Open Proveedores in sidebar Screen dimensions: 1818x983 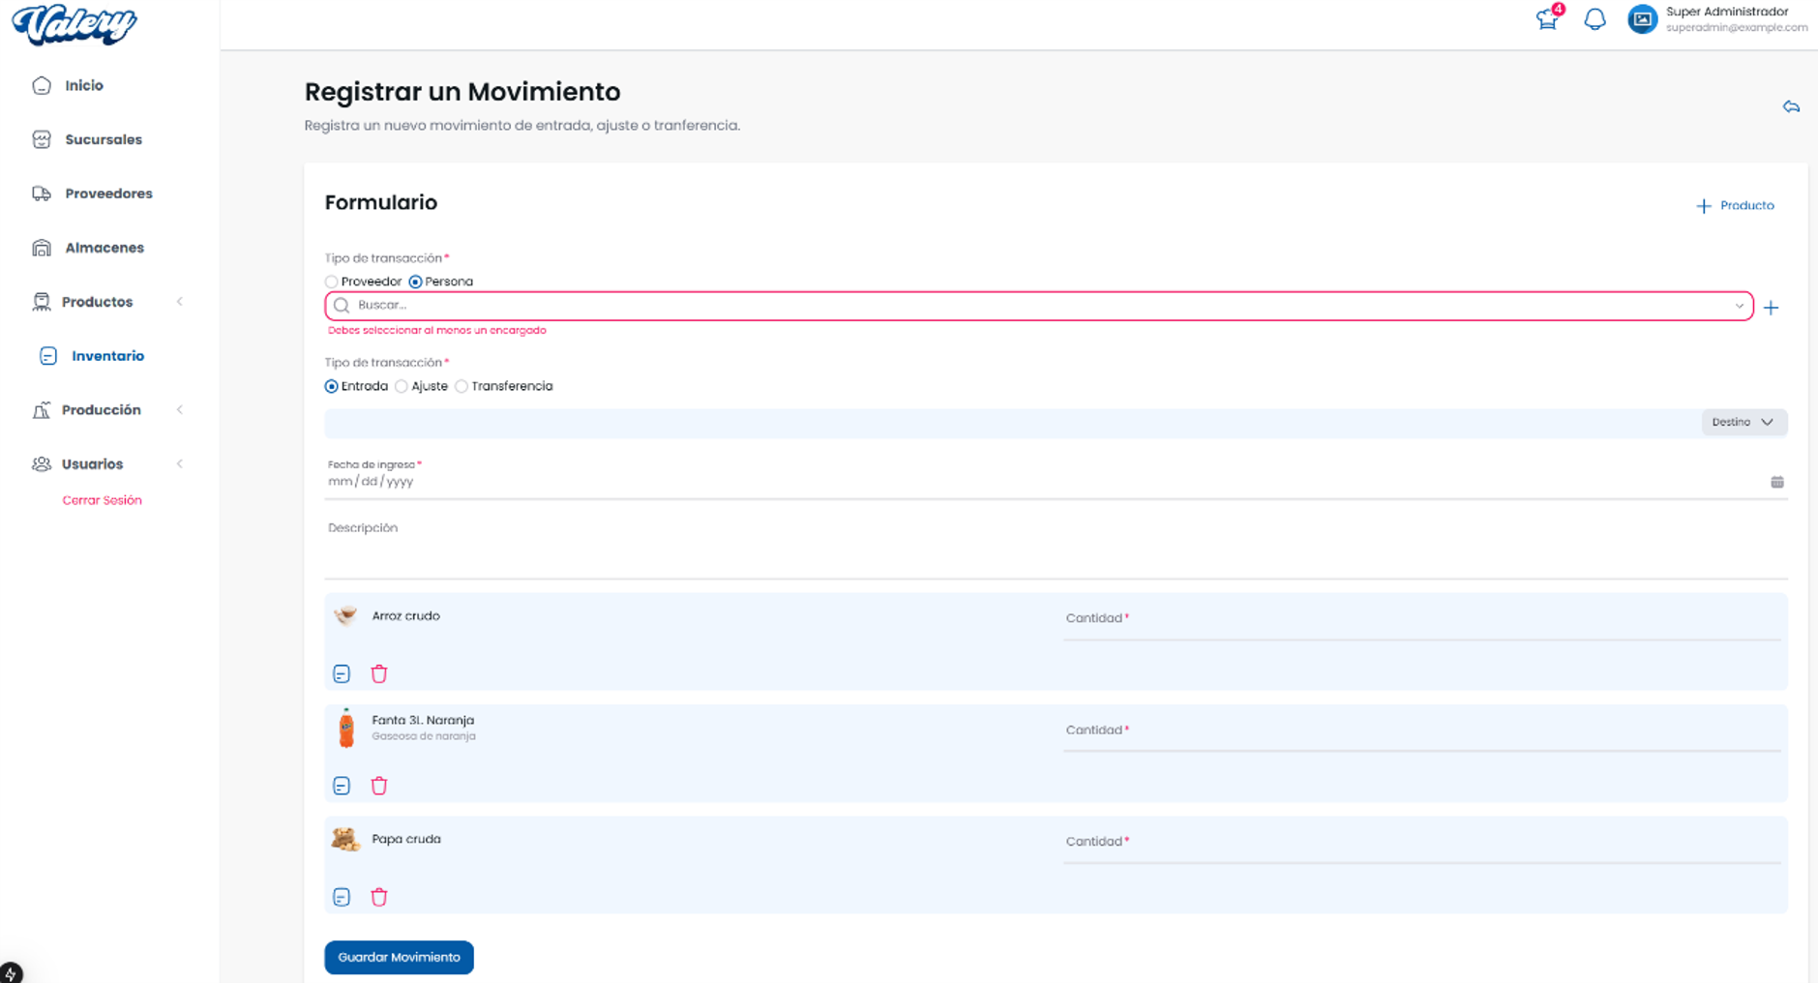coord(108,194)
